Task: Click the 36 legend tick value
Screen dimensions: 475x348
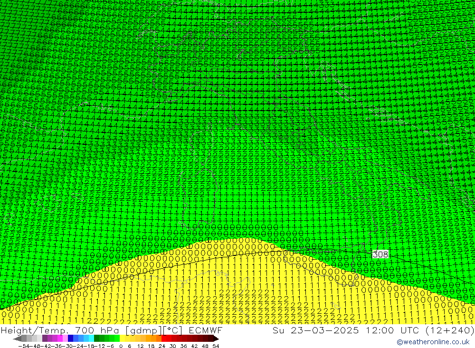Action: click(183, 346)
